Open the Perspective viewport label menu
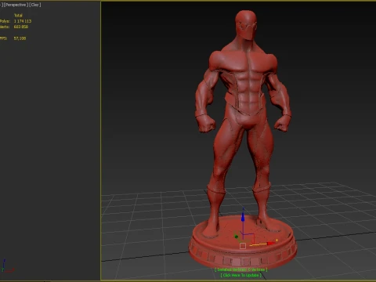Viewport: 376px width, 282px height. point(16,5)
